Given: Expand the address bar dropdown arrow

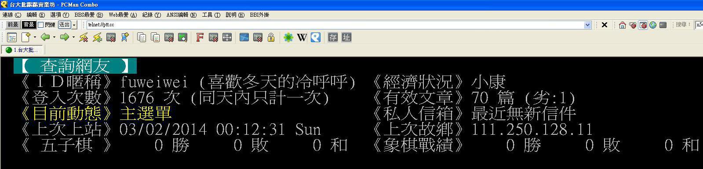Looking at the screenshot, I should [x=588, y=25].
